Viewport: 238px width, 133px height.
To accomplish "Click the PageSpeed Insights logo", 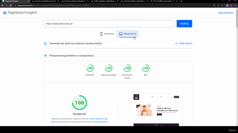I will point(20,13).
